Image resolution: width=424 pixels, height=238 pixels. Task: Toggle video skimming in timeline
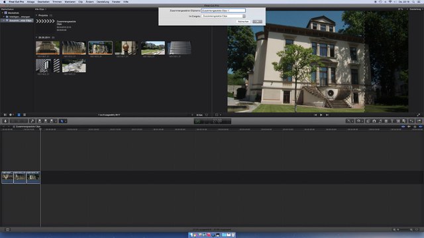pyautogui.click(x=403, y=126)
